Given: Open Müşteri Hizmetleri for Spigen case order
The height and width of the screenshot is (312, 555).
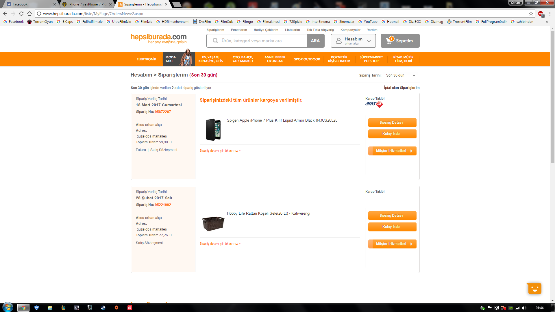Looking at the screenshot, I should click(392, 151).
